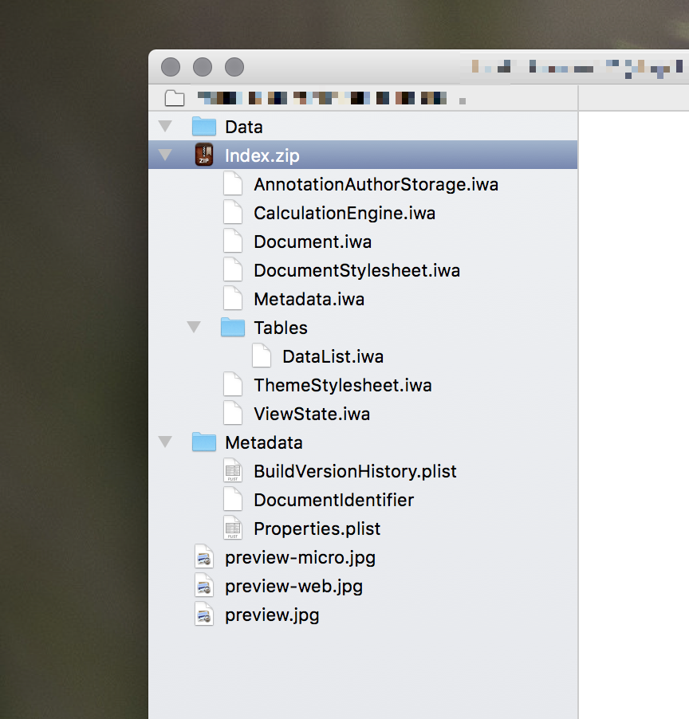This screenshot has height=719, width=689.
Task: Click the Properties.plist icon
Action: [x=233, y=528]
